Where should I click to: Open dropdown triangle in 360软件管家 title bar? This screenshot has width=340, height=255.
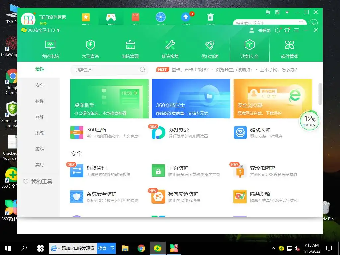pos(287,12)
